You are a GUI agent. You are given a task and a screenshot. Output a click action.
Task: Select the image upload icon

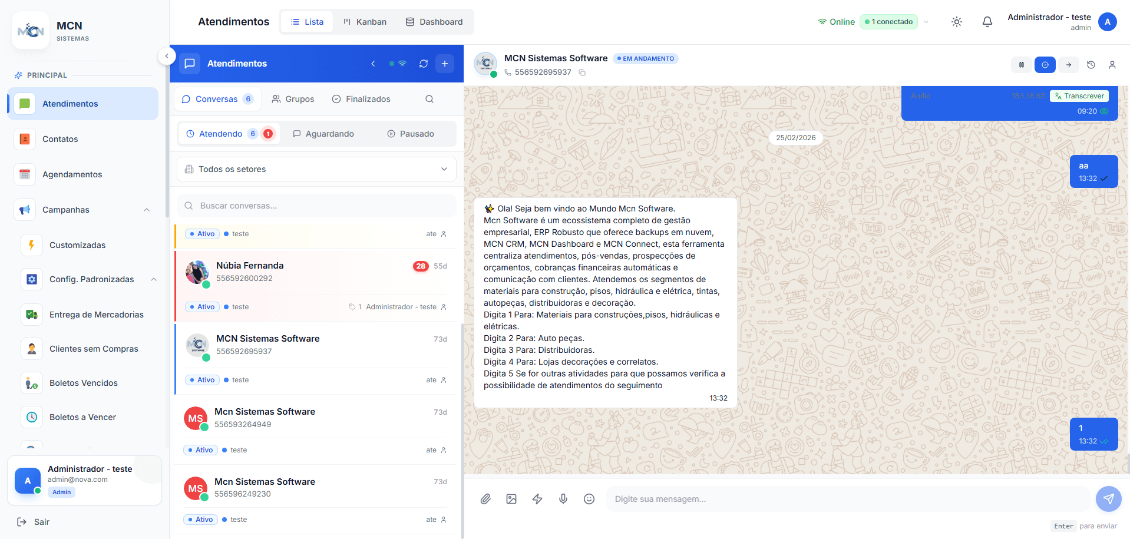point(511,499)
